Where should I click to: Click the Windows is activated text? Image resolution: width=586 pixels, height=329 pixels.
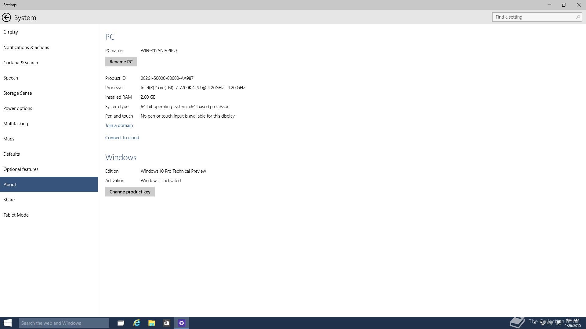click(161, 180)
